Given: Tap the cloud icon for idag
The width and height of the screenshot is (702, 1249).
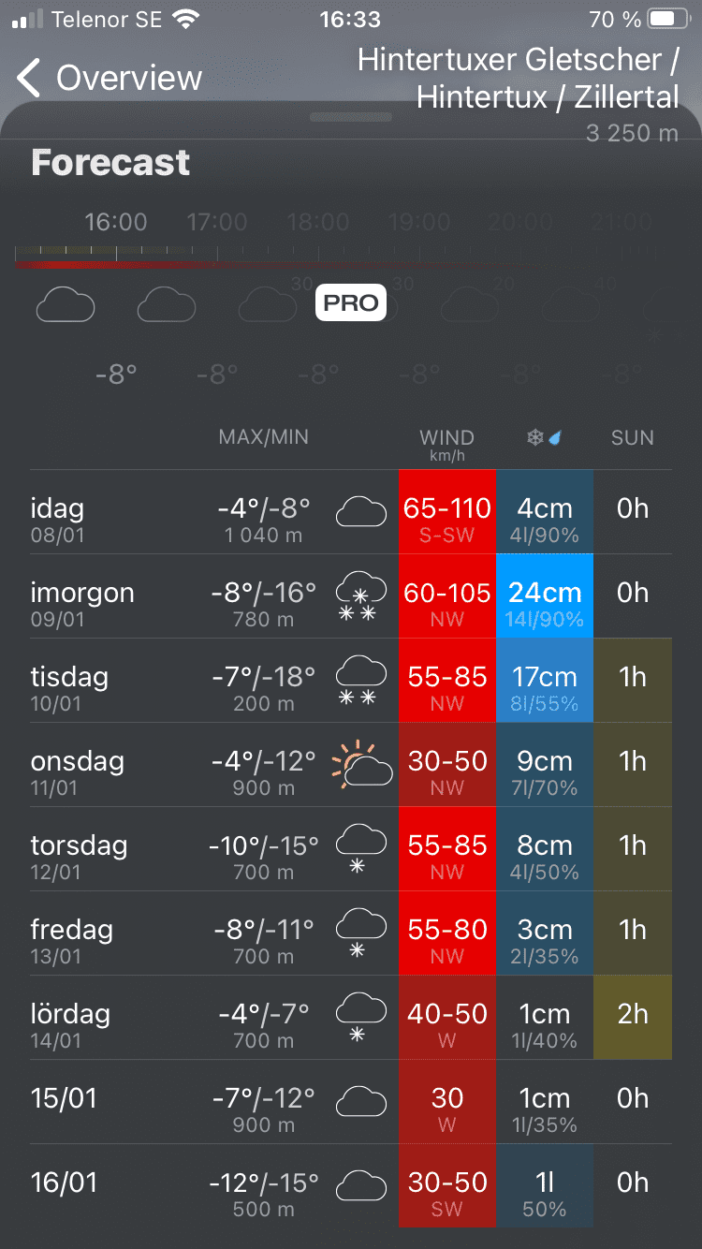Looking at the screenshot, I should click(x=361, y=512).
